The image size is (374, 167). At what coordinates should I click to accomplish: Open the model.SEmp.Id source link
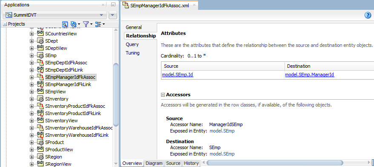click(178, 75)
